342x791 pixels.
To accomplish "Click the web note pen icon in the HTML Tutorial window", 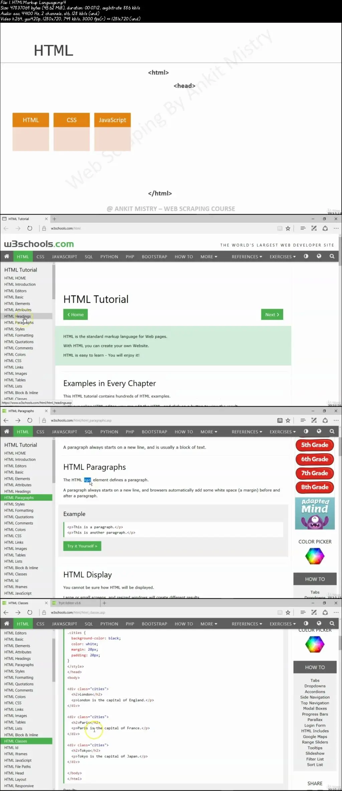I will 314,228.
